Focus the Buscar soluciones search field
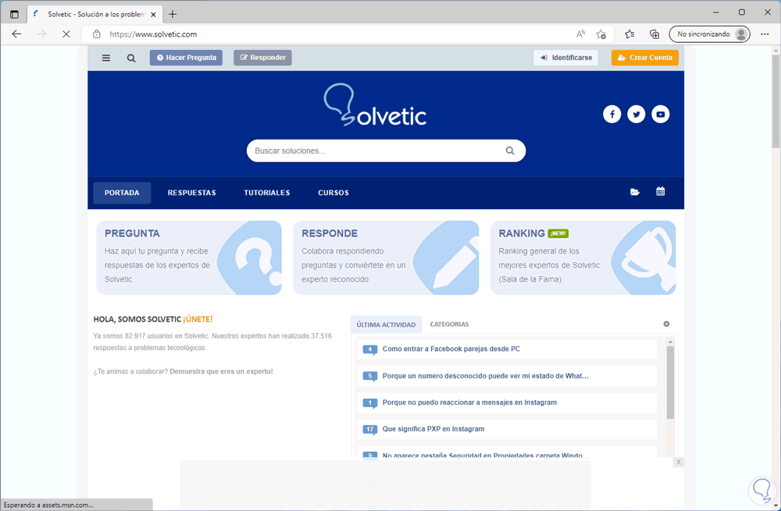The width and height of the screenshot is (781, 511). click(x=386, y=151)
